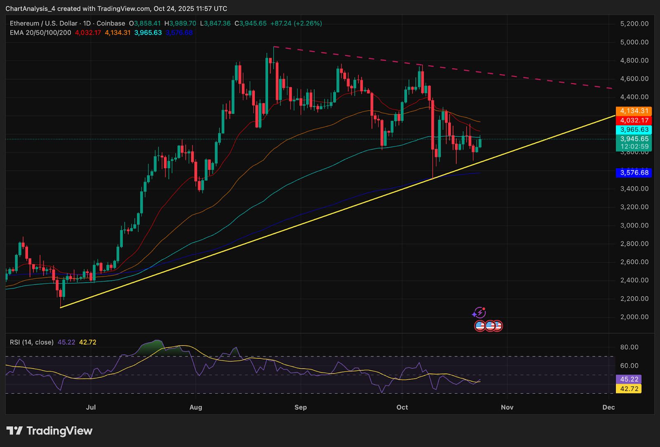This screenshot has height=447, width=660.
Task: Click the current price label 3,945.65
Action: [634, 139]
